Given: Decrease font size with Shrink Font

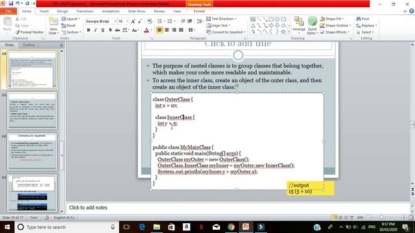Looking at the screenshot, I should click(x=140, y=21).
